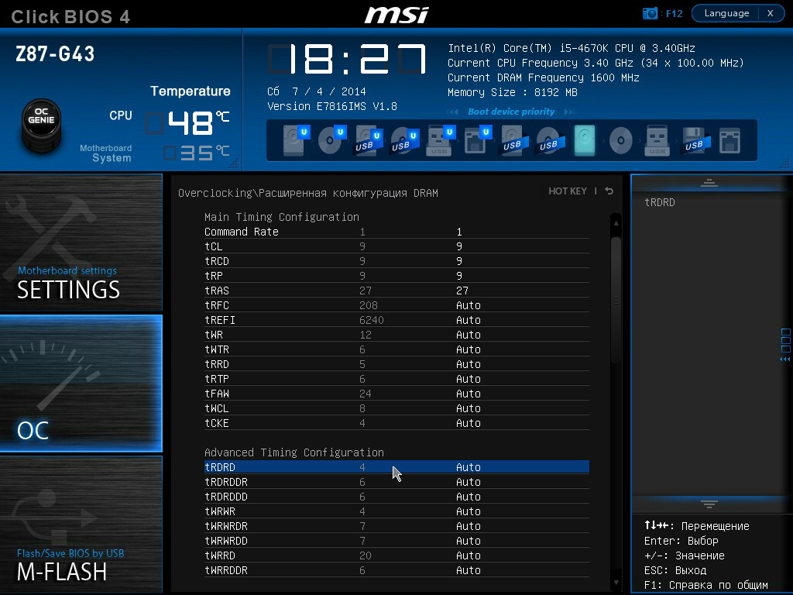Screen dimensions: 793x595
Task: Select the highlighted tRDRD row
Action: (396, 467)
